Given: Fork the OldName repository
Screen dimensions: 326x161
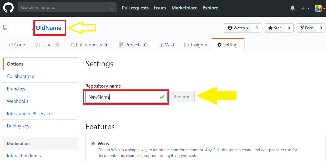Looking at the screenshot, I should (306, 28).
